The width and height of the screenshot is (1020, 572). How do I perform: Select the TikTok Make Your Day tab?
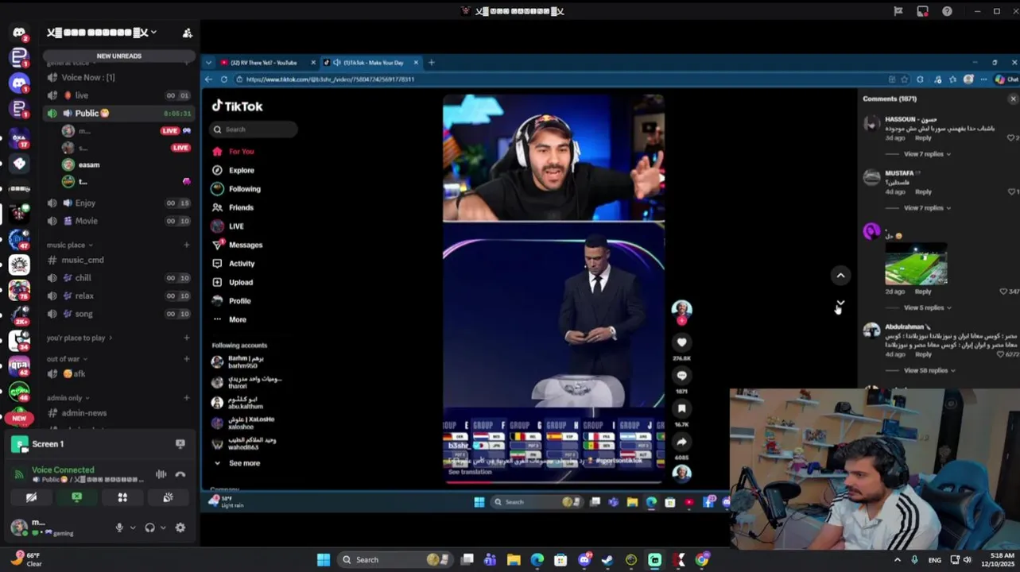point(370,63)
